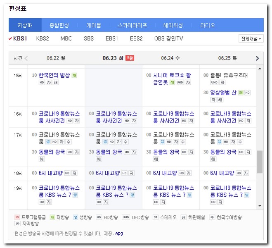This screenshot has height=248, width=272.
Task: Select the OBS 경인TV channel
Action: click(x=168, y=38)
